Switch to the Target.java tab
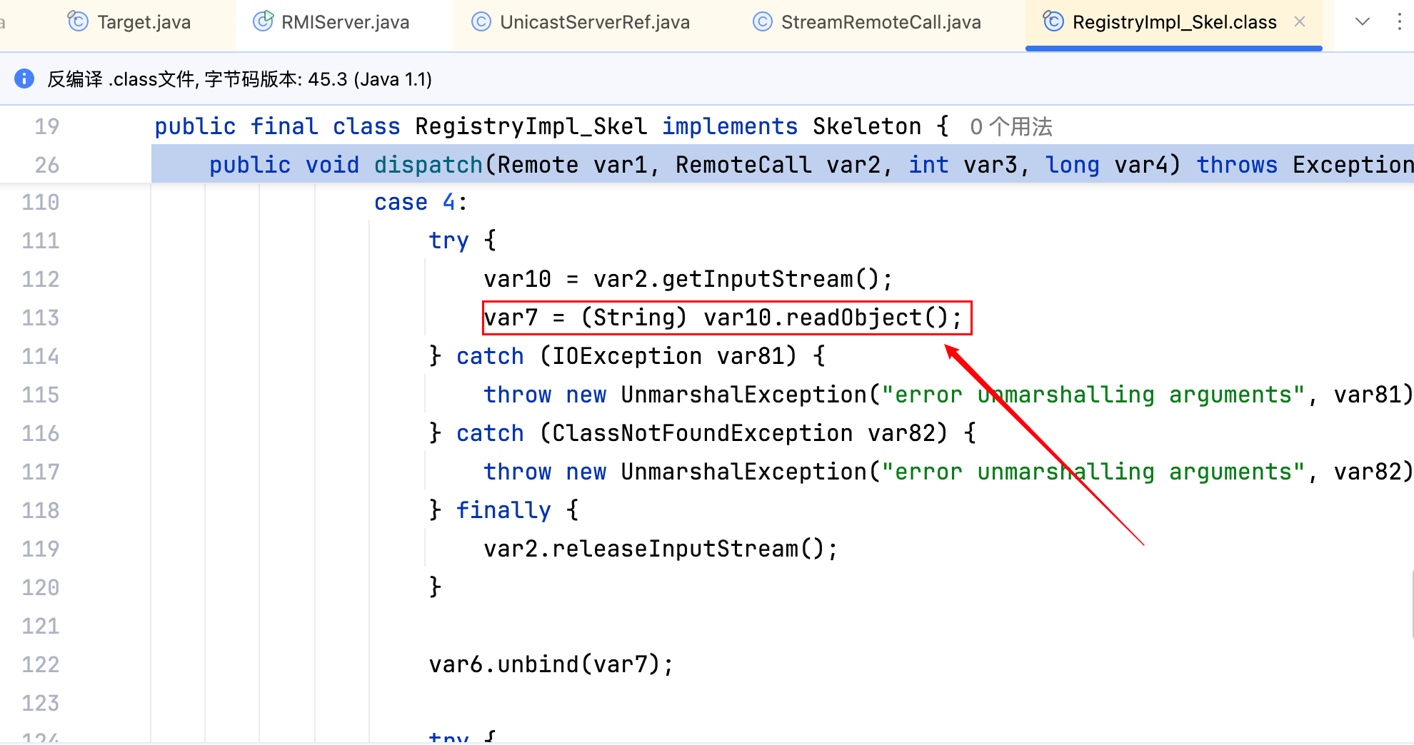 point(144,23)
